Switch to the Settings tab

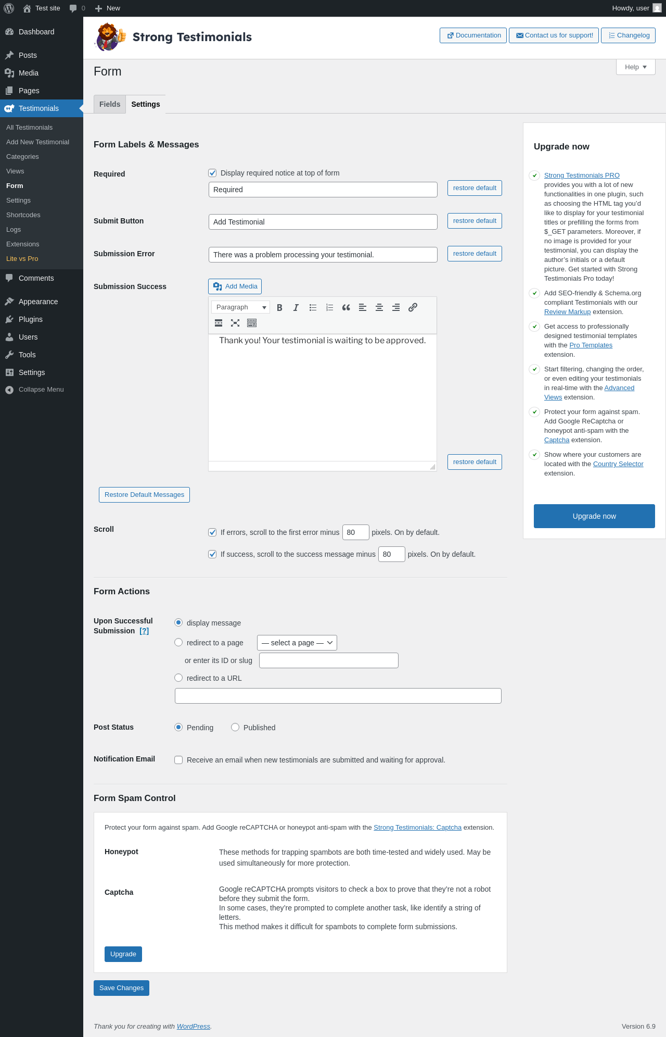pyautogui.click(x=146, y=104)
